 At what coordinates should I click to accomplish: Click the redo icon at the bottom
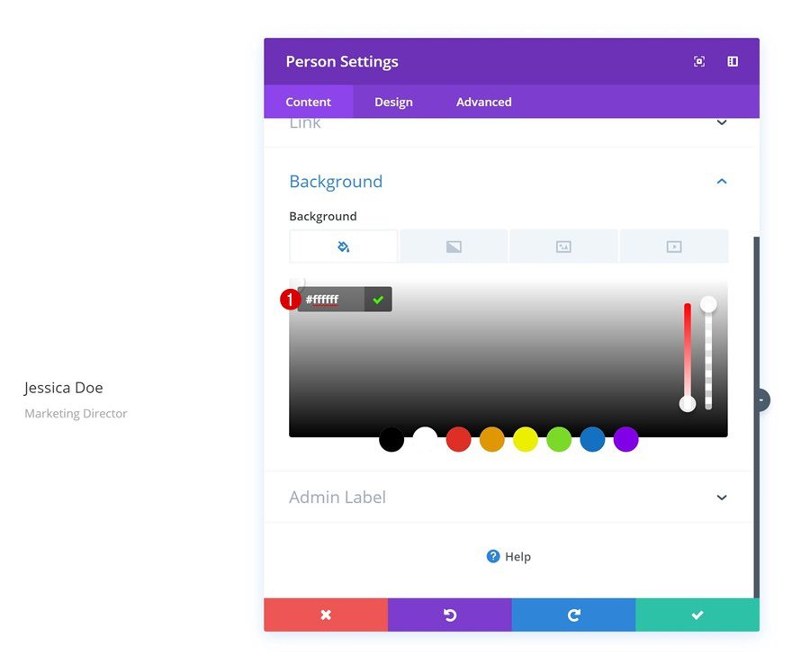pos(573,615)
